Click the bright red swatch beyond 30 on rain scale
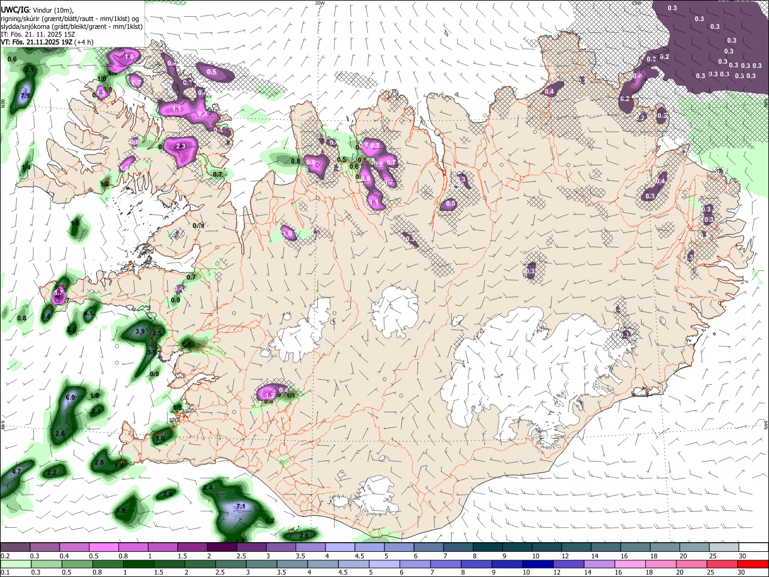 753,564
